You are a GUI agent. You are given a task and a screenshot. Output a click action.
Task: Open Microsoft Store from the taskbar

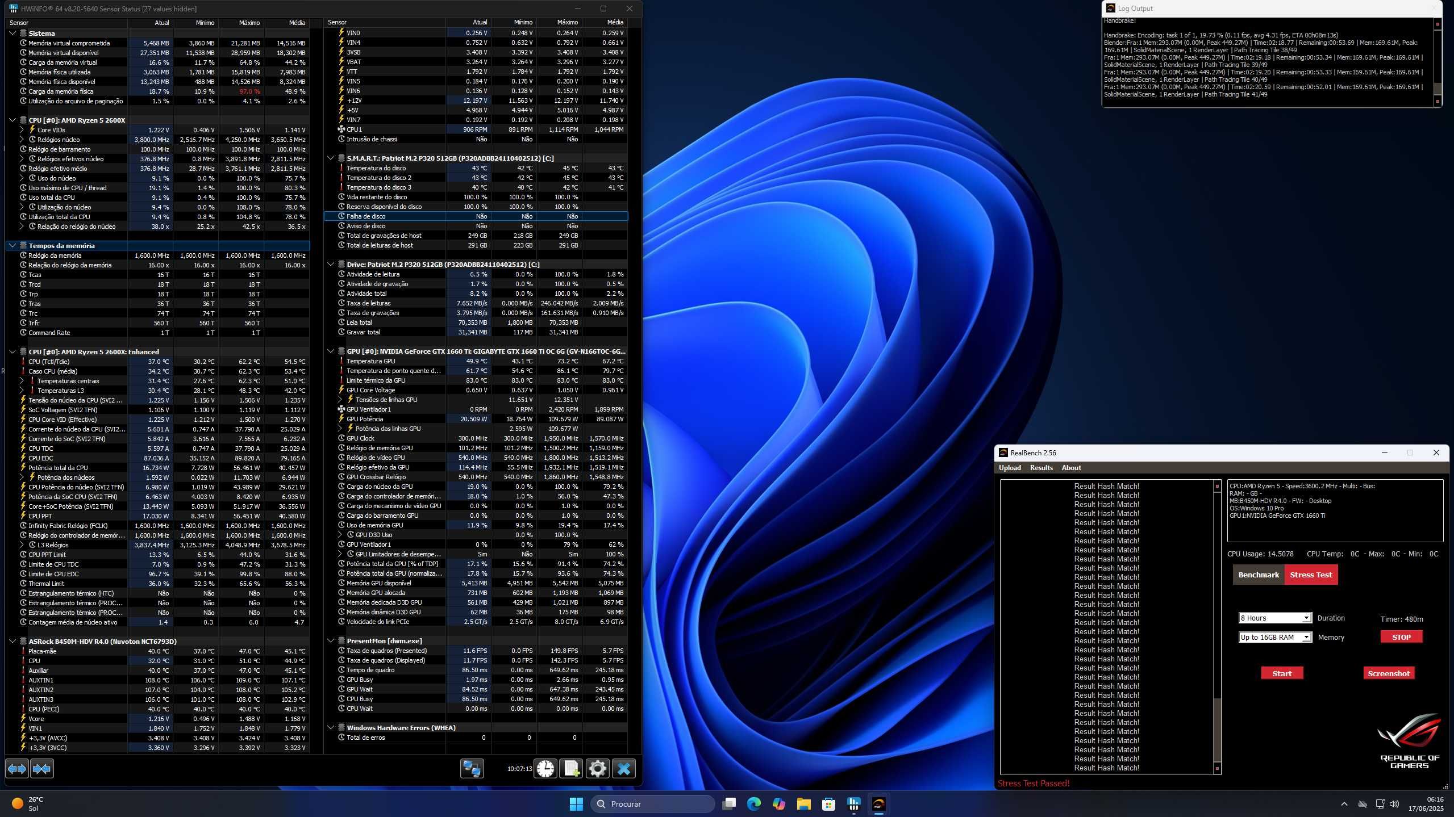tap(828, 804)
